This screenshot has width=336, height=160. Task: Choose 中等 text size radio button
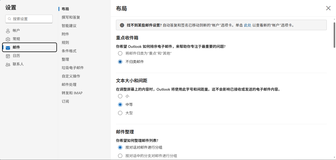click(120, 105)
